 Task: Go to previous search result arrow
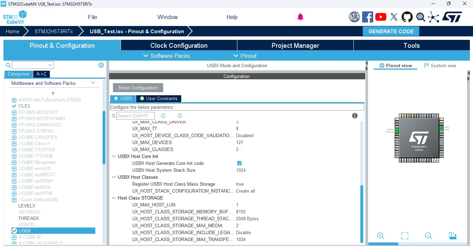(x=163, y=116)
